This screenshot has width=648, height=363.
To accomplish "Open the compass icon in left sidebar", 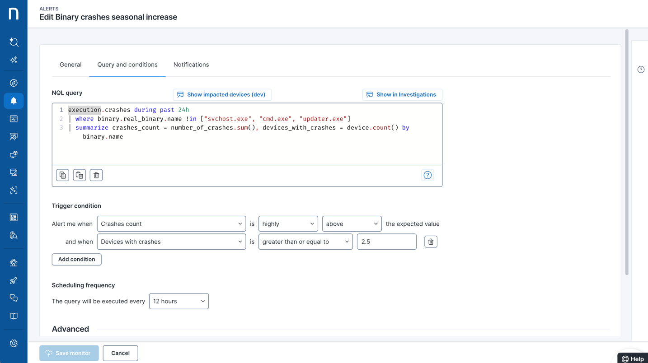I will tap(14, 83).
